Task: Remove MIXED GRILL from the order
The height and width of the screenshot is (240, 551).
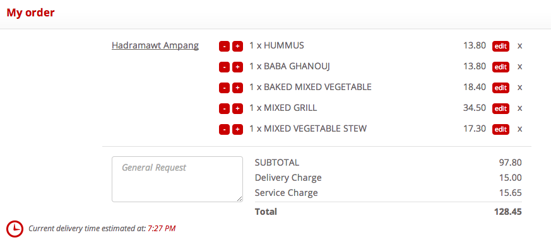Action: point(519,108)
